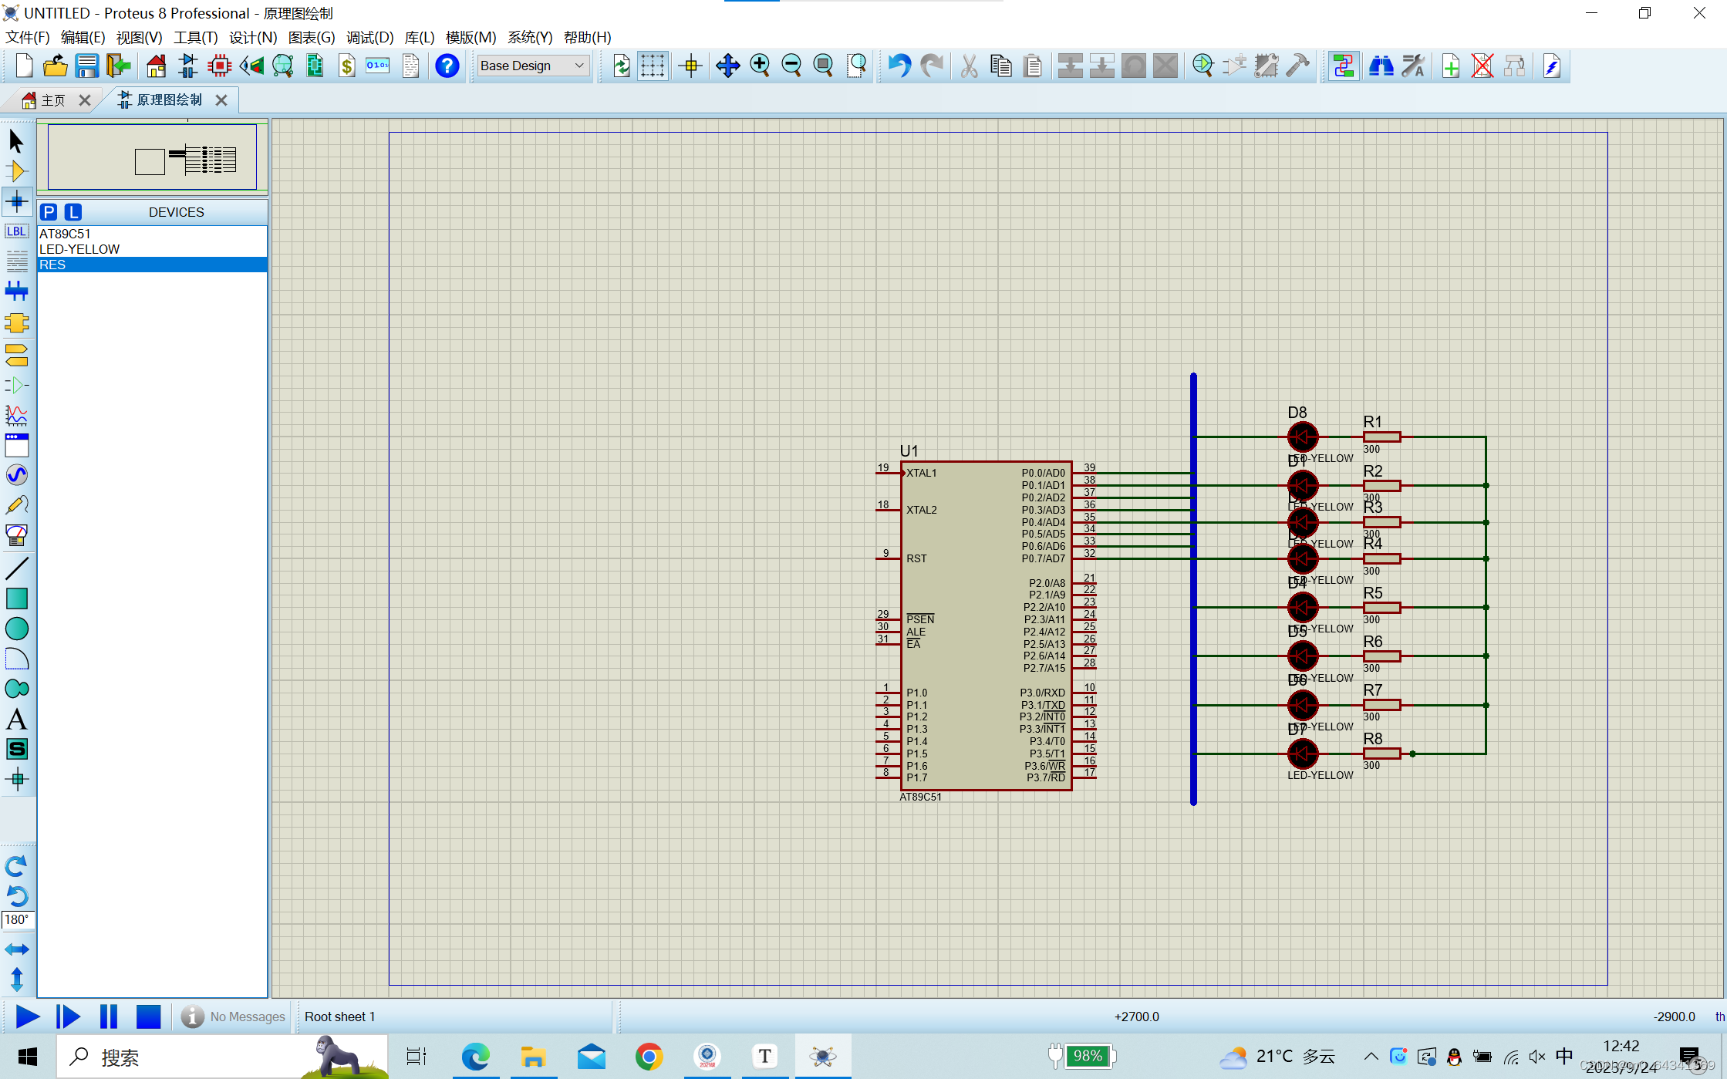Select the 2D Symbol (S) tool
Viewport: 1727px width, 1079px height.
coord(16,749)
